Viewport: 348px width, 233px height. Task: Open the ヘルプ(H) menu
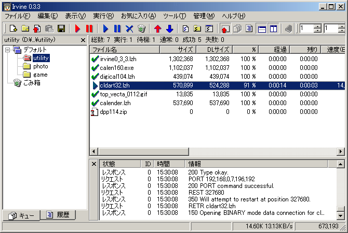coord(234,16)
